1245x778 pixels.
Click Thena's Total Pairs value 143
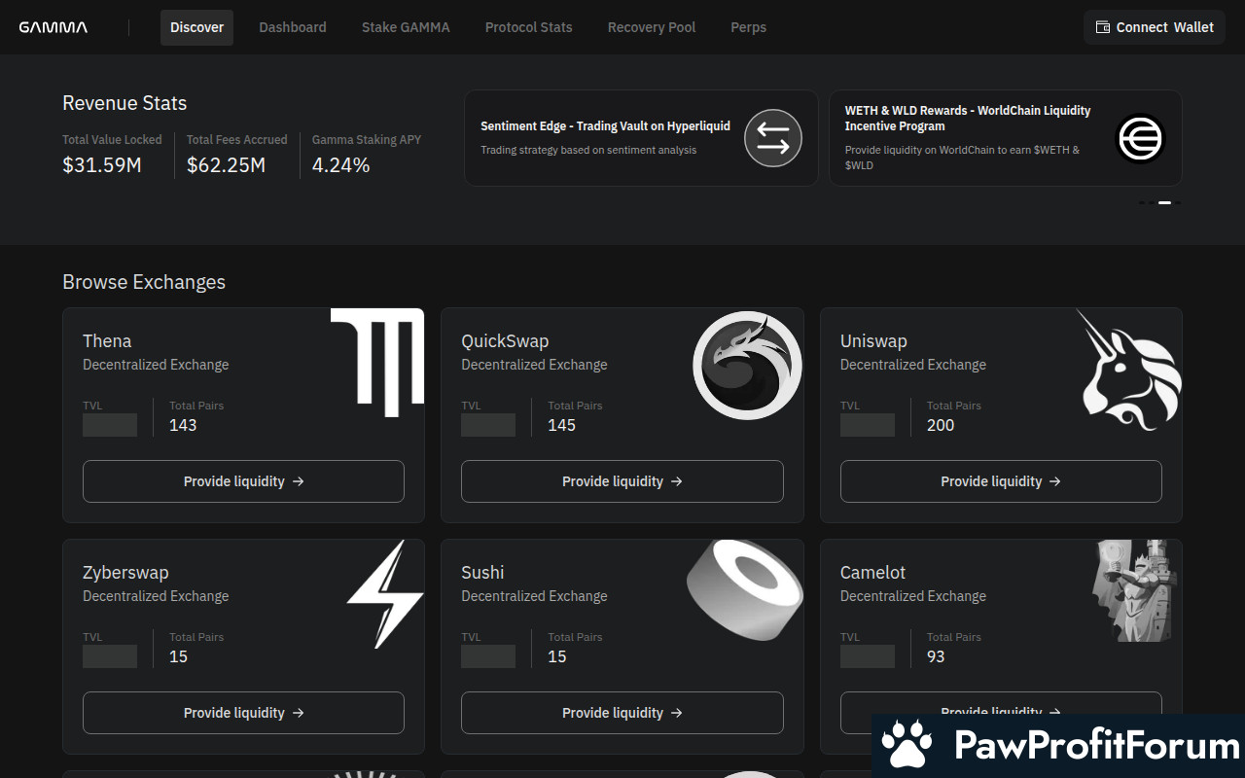183,425
